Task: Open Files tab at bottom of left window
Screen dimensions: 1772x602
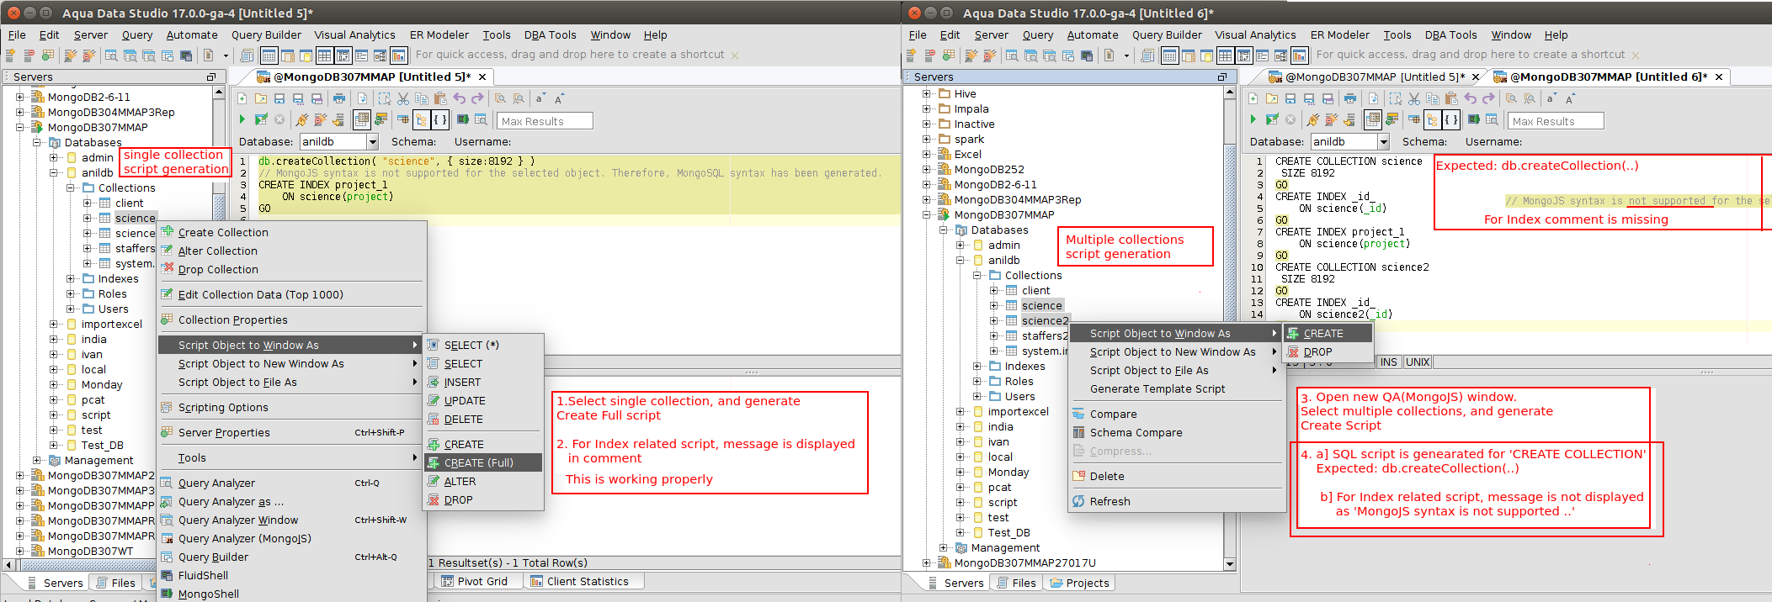Action: pos(115,583)
